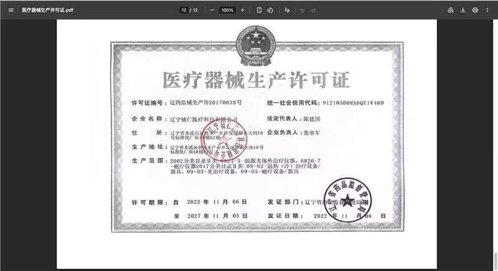Click the 统一社会信用代码 label
This screenshot has height=271, width=498.
[x=292, y=103]
